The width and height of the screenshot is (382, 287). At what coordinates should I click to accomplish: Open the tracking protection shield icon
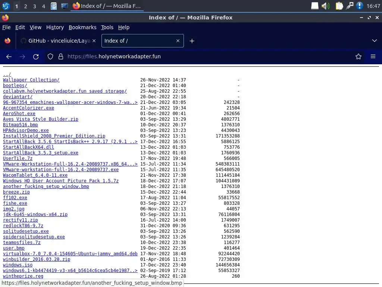(x=50, y=57)
